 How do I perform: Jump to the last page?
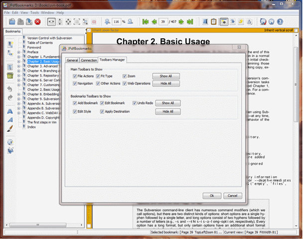tap(190, 22)
